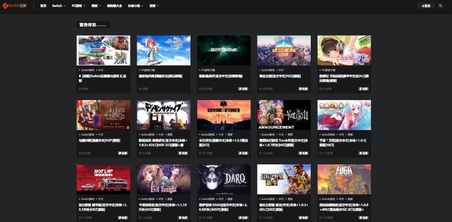452x222 pixels.
Task: Click the free badge on Surviving Aftermath card
Action: click(244, 153)
